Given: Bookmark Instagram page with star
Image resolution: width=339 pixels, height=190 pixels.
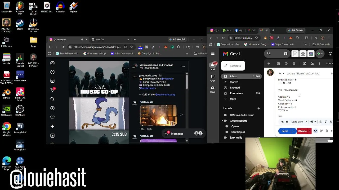Looking at the screenshot, I should [132, 47].
